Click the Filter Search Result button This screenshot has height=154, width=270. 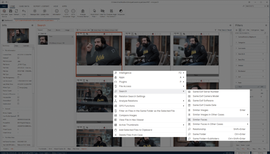223,30
